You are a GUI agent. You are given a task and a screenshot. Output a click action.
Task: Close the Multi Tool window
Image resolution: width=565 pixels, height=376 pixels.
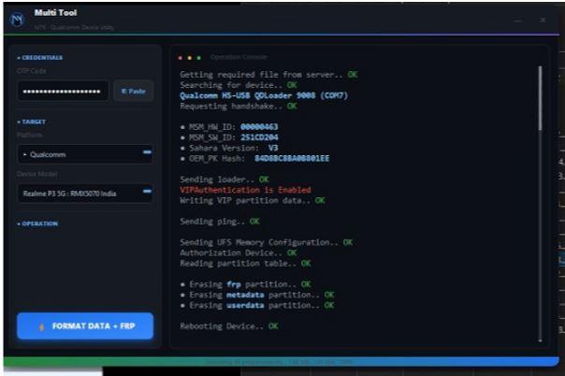click(x=543, y=20)
